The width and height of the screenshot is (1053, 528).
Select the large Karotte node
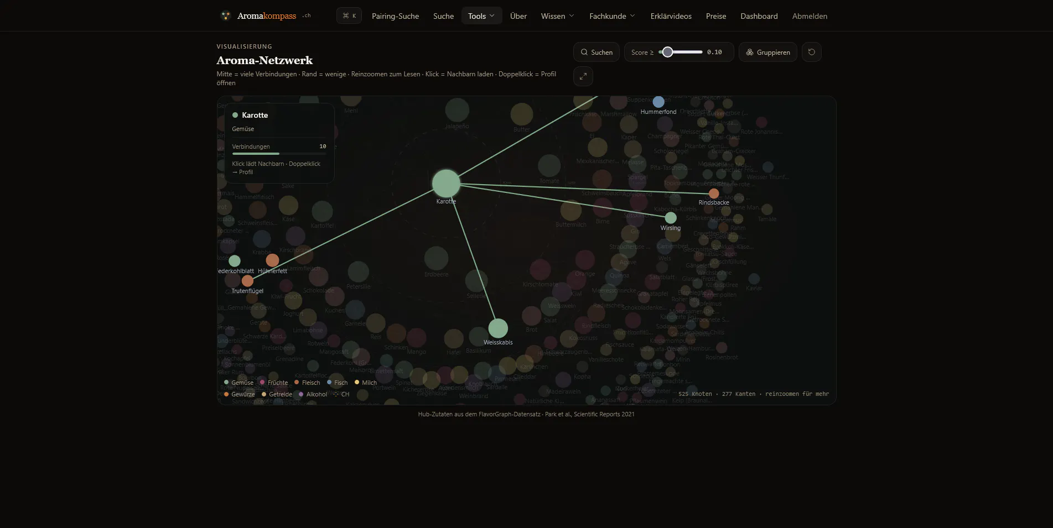click(x=446, y=183)
